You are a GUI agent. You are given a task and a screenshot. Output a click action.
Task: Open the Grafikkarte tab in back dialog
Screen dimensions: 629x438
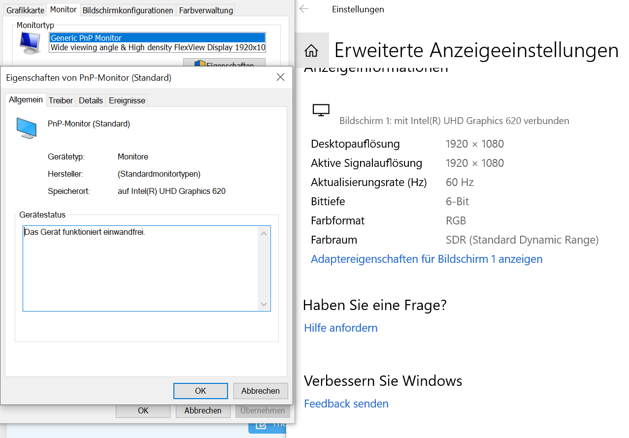[25, 10]
